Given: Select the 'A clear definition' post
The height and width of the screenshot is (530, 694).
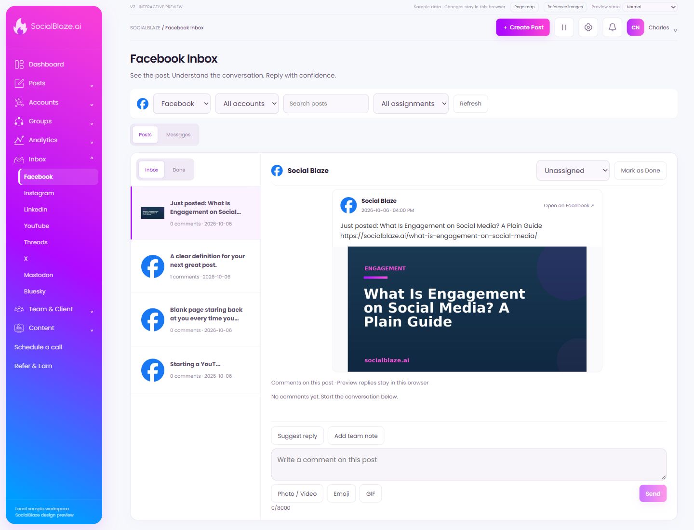Looking at the screenshot, I should (x=196, y=266).
